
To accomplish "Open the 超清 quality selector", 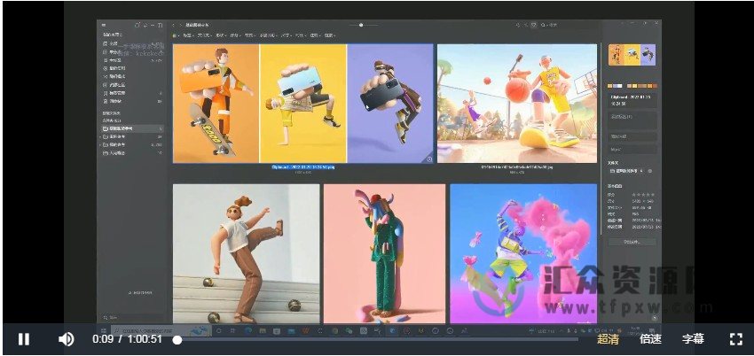I will point(608,339).
